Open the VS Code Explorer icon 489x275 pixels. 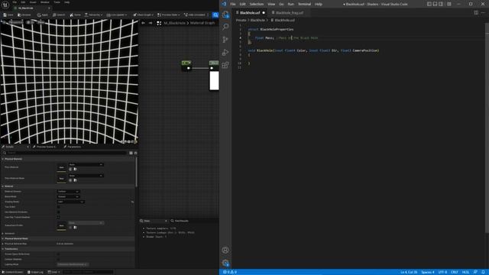[225, 15]
